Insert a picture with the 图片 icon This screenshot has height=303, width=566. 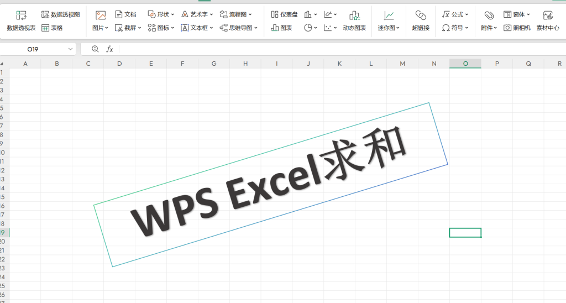tap(101, 15)
